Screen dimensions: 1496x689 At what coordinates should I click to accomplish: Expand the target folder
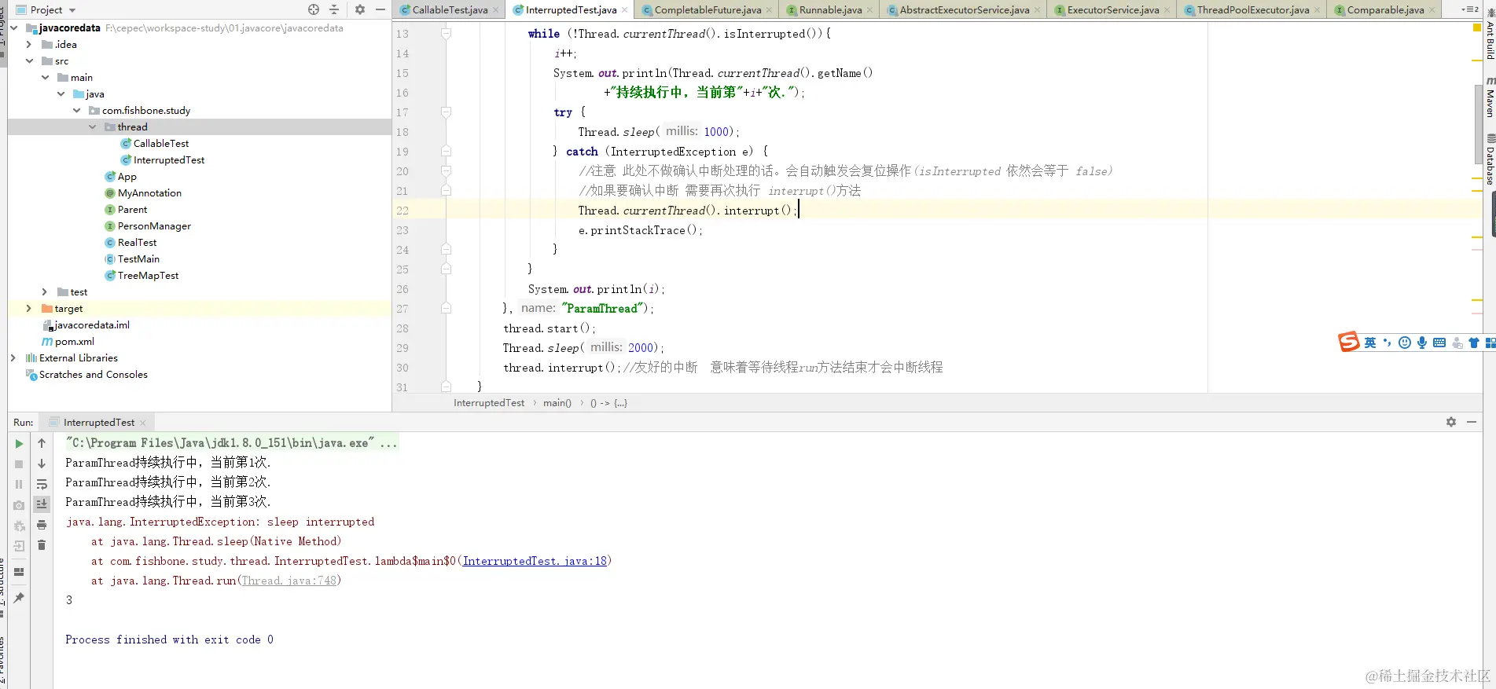coord(29,309)
